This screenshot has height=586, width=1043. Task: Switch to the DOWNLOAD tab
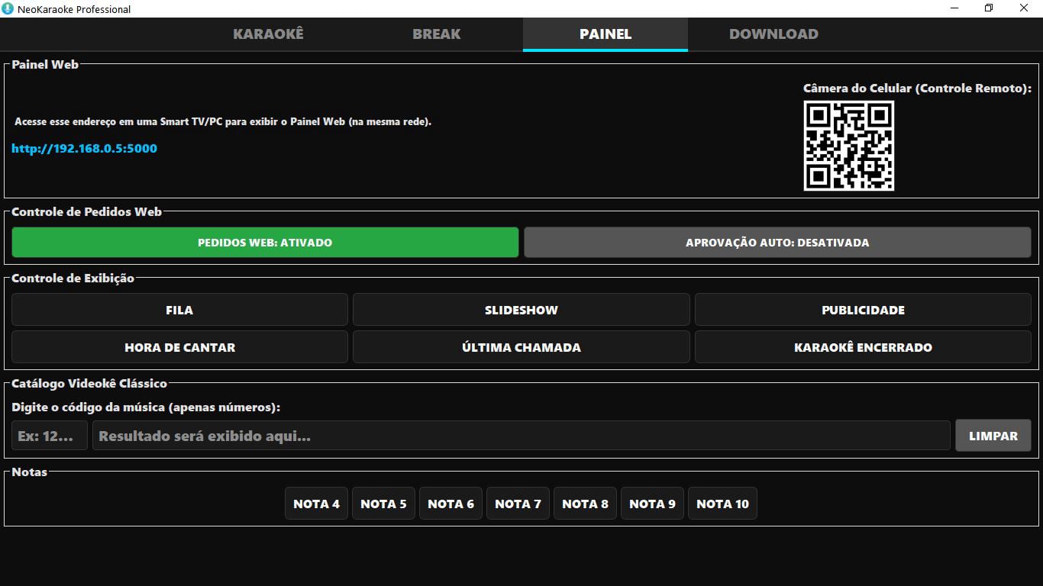point(774,34)
